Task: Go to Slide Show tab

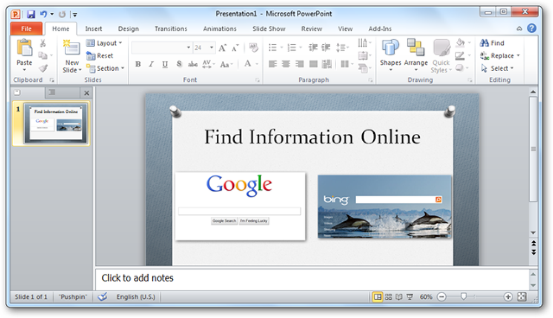Action: tap(269, 29)
